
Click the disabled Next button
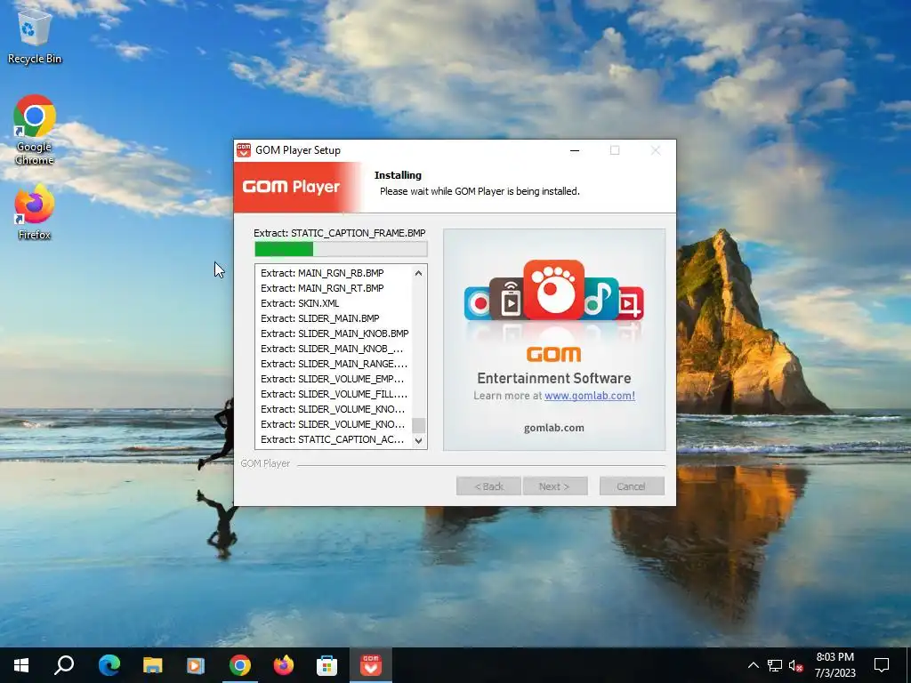pos(555,486)
